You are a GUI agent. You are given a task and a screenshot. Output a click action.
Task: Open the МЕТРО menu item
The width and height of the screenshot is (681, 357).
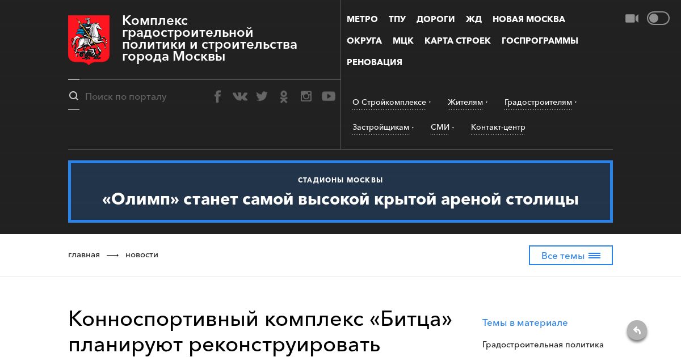pyautogui.click(x=362, y=19)
